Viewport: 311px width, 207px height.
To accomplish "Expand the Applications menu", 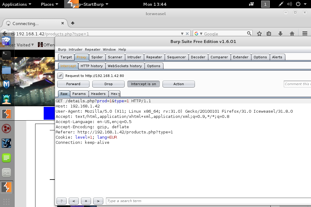I will (x=16, y=4).
